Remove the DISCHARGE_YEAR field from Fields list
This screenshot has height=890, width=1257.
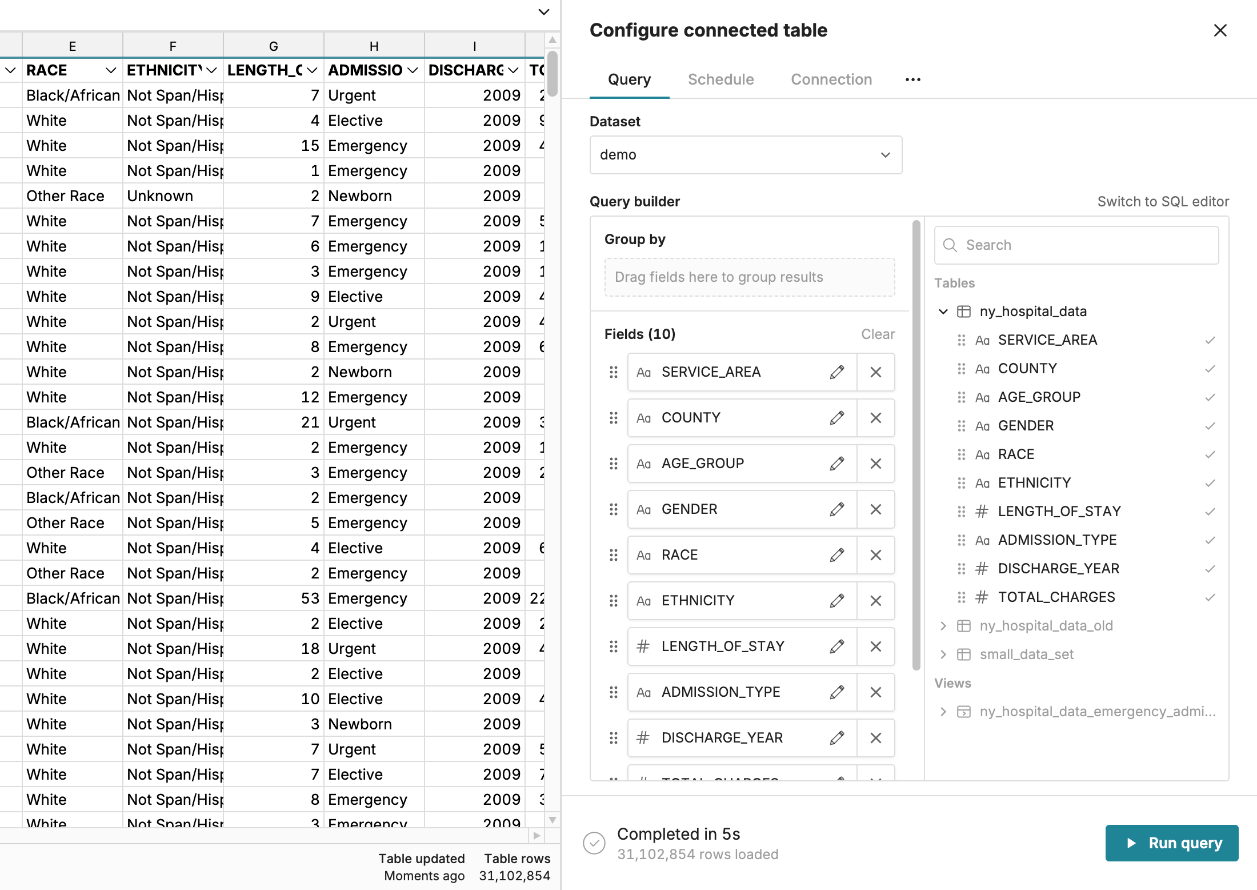(875, 738)
